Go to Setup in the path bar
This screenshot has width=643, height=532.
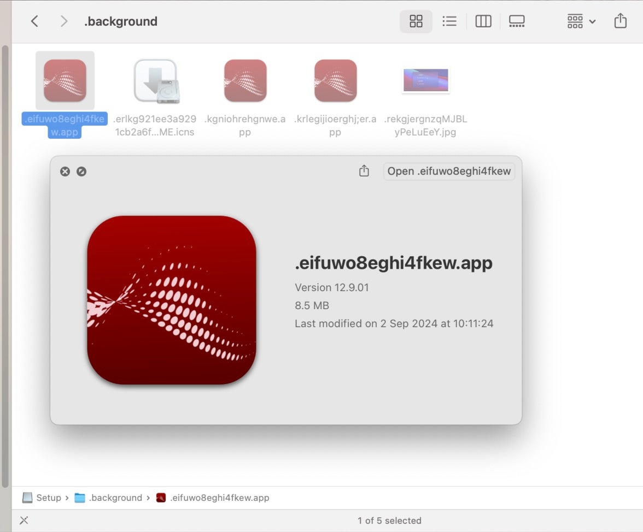[43, 498]
